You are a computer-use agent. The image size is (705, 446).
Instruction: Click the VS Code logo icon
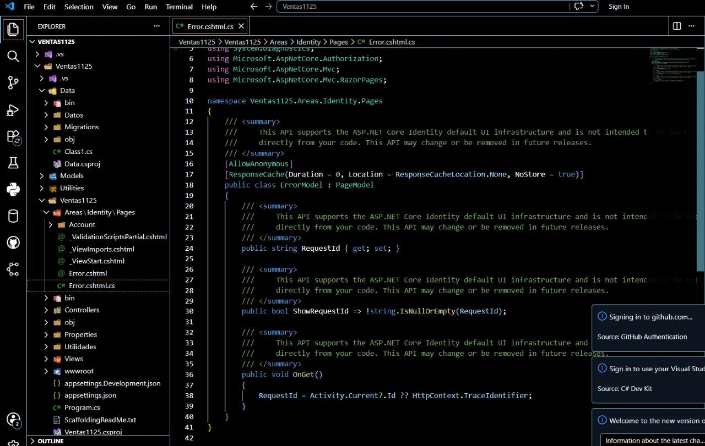pos(9,7)
